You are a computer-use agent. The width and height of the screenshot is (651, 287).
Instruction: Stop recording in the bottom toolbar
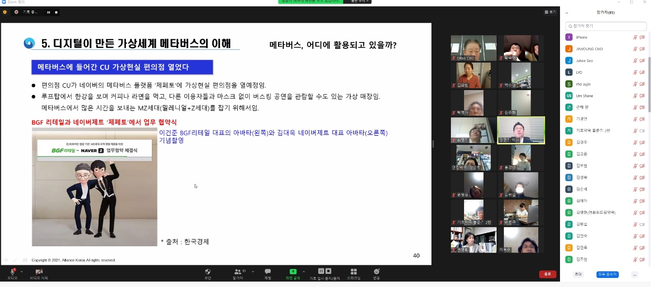point(328,271)
